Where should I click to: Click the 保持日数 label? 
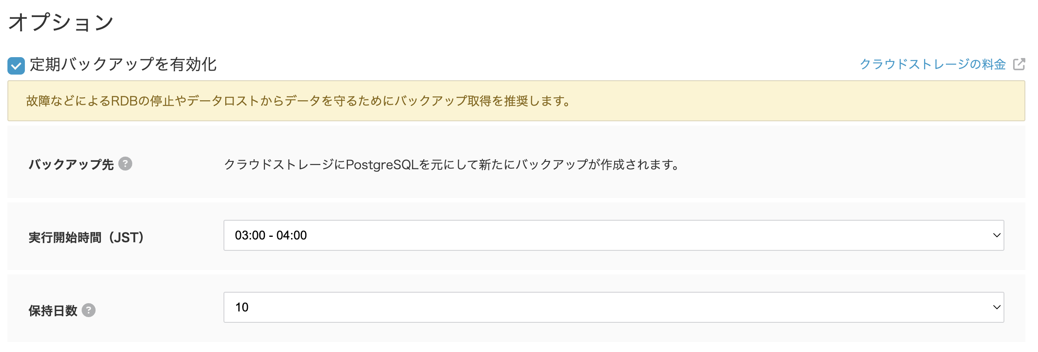(x=53, y=311)
